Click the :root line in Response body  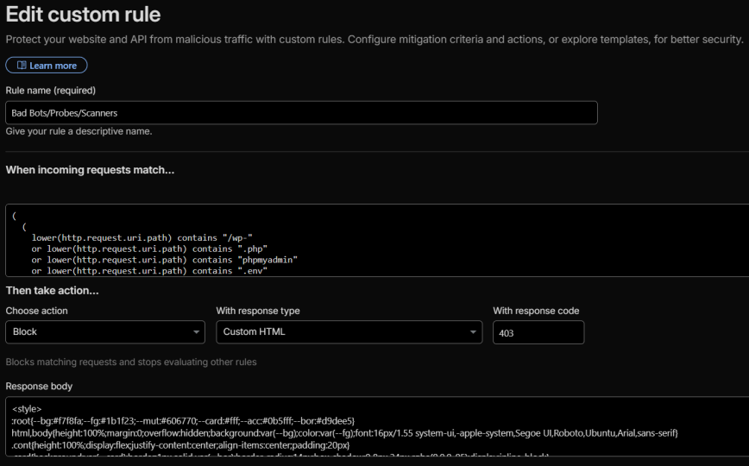(x=183, y=420)
